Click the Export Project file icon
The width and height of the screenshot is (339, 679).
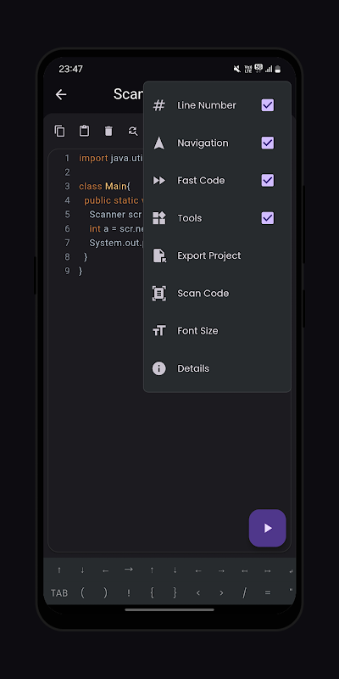pyautogui.click(x=159, y=255)
